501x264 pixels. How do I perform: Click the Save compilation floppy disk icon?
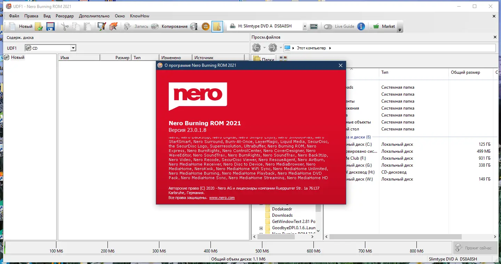(x=50, y=26)
